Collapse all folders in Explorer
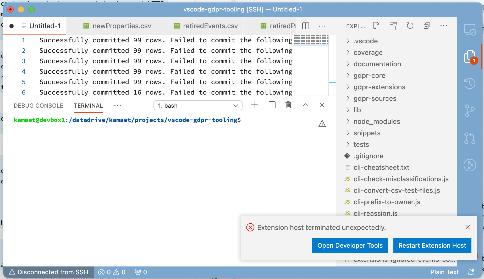Screen dimensions: 484x279 click(x=427, y=26)
